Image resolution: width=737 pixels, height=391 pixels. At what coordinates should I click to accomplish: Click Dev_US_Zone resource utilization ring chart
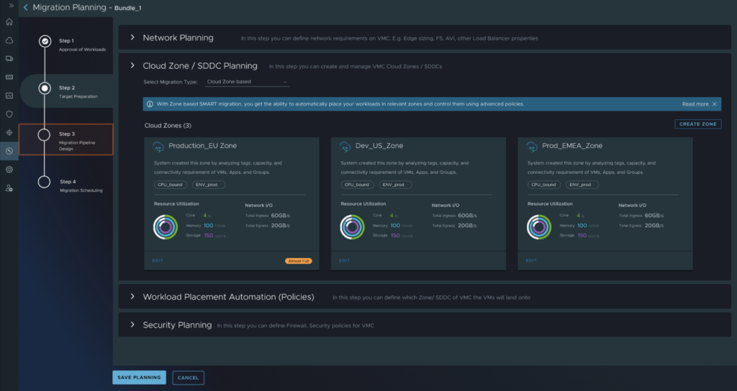coord(352,227)
